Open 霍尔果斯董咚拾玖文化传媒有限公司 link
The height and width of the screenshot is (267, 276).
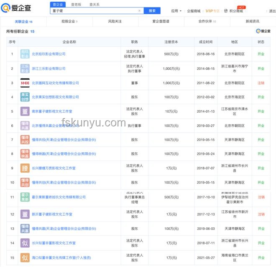[59, 197]
